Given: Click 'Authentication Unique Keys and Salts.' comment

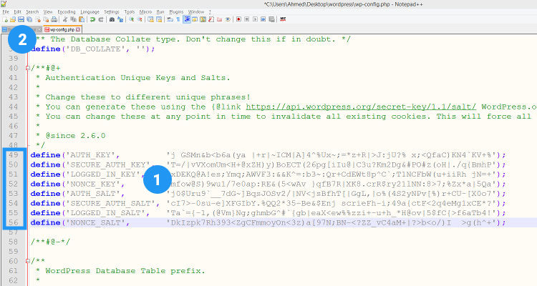Looking at the screenshot, I should (x=137, y=78).
